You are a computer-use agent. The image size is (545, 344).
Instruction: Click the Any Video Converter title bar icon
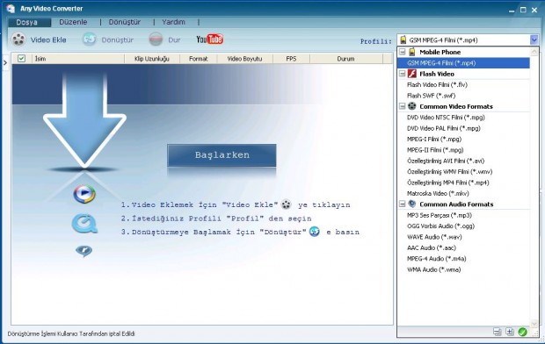coord(11,8)
